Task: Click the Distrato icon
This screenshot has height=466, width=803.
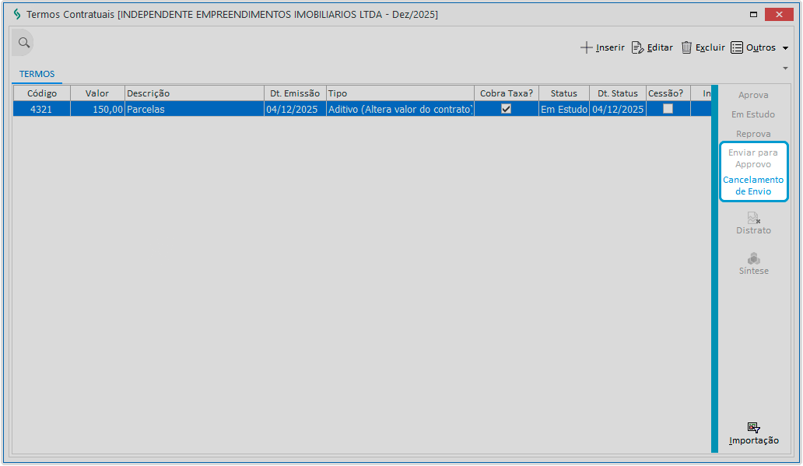Action: (753, 218)
